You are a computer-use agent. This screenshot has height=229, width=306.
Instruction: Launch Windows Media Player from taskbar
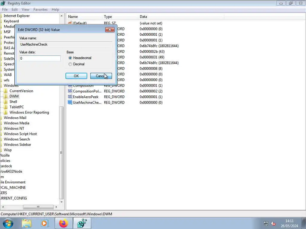[x=44, y=223]
